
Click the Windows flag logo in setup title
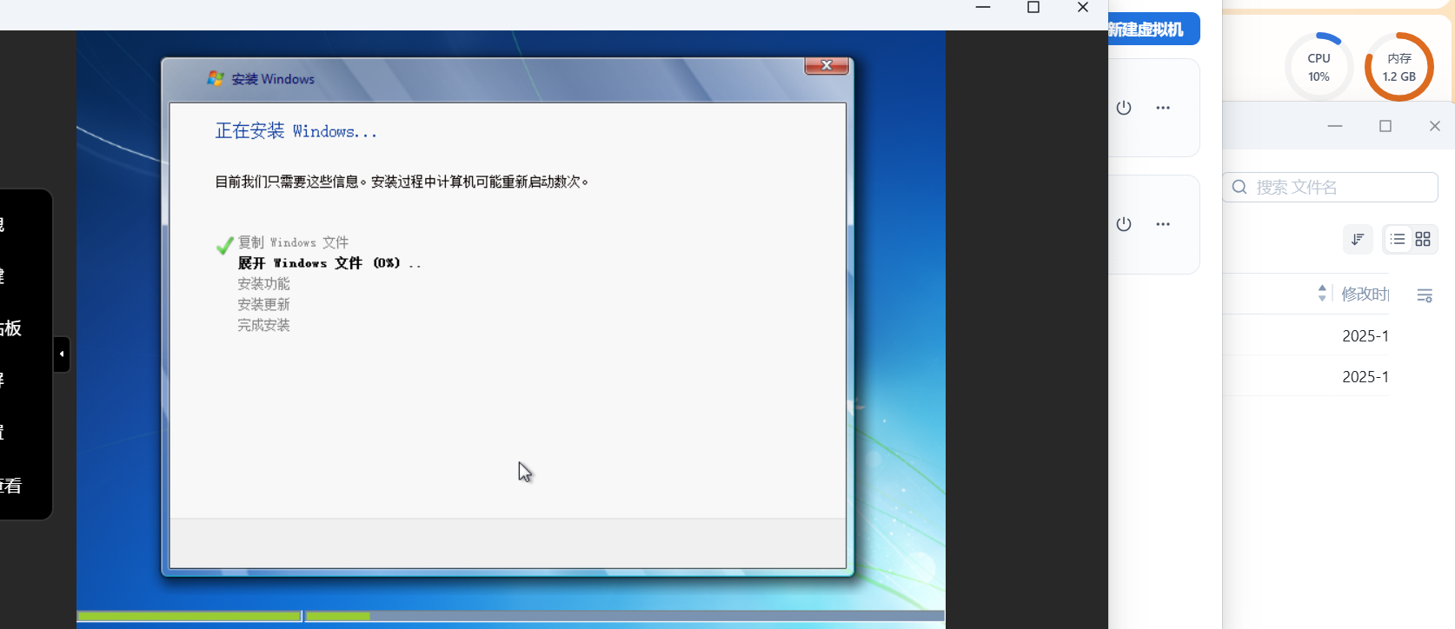pyautogui.click(x=216, y=79)
